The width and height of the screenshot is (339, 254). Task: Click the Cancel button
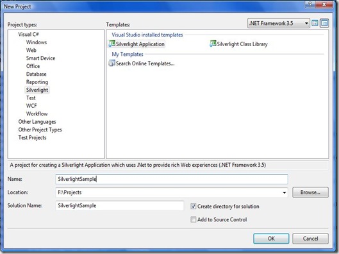point(310,239)
